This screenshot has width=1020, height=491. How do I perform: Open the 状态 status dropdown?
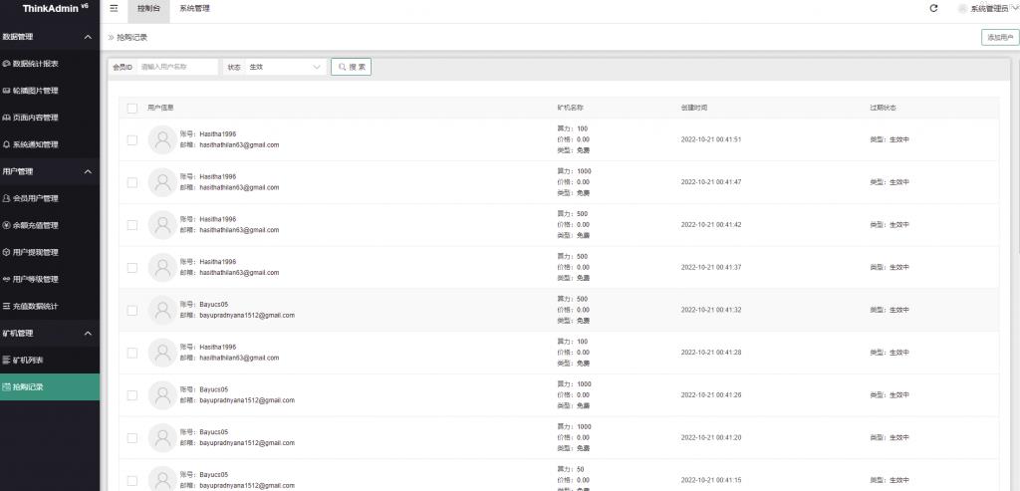(x=286, y=68)
